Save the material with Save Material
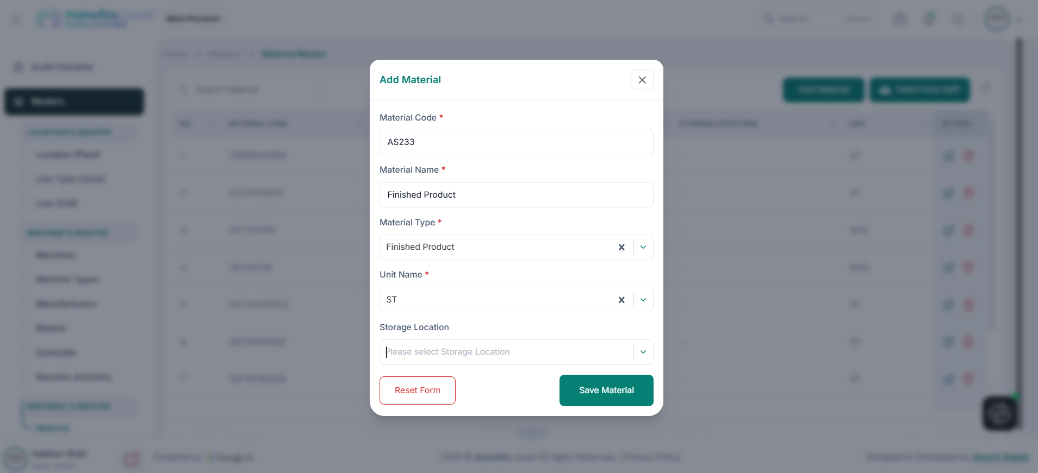This screenshot has width=1038, height=473. (x=606, y=390)
